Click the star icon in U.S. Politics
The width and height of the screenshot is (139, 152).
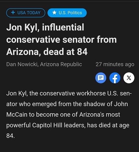pos(54,13)
